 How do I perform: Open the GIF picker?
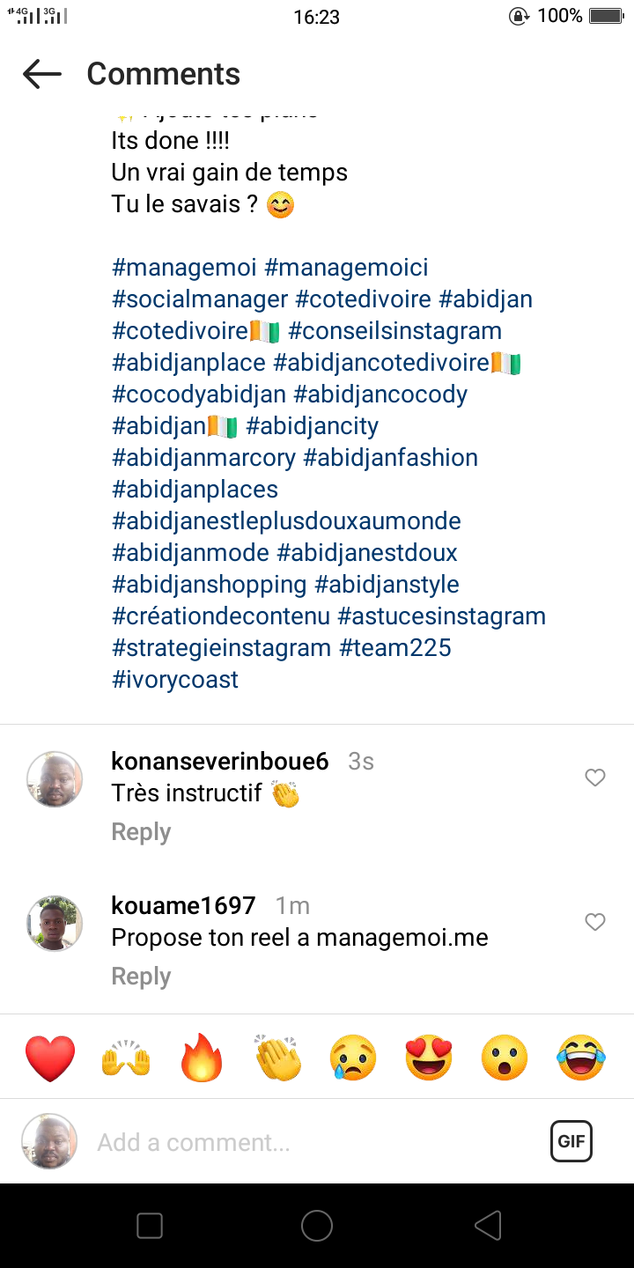pyautogui.click(x=571, y=1142)
